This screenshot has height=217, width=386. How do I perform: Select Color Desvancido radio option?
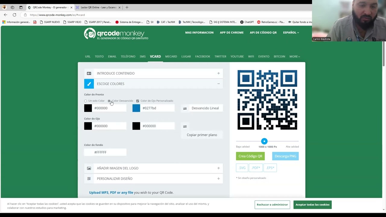point(109,101)
